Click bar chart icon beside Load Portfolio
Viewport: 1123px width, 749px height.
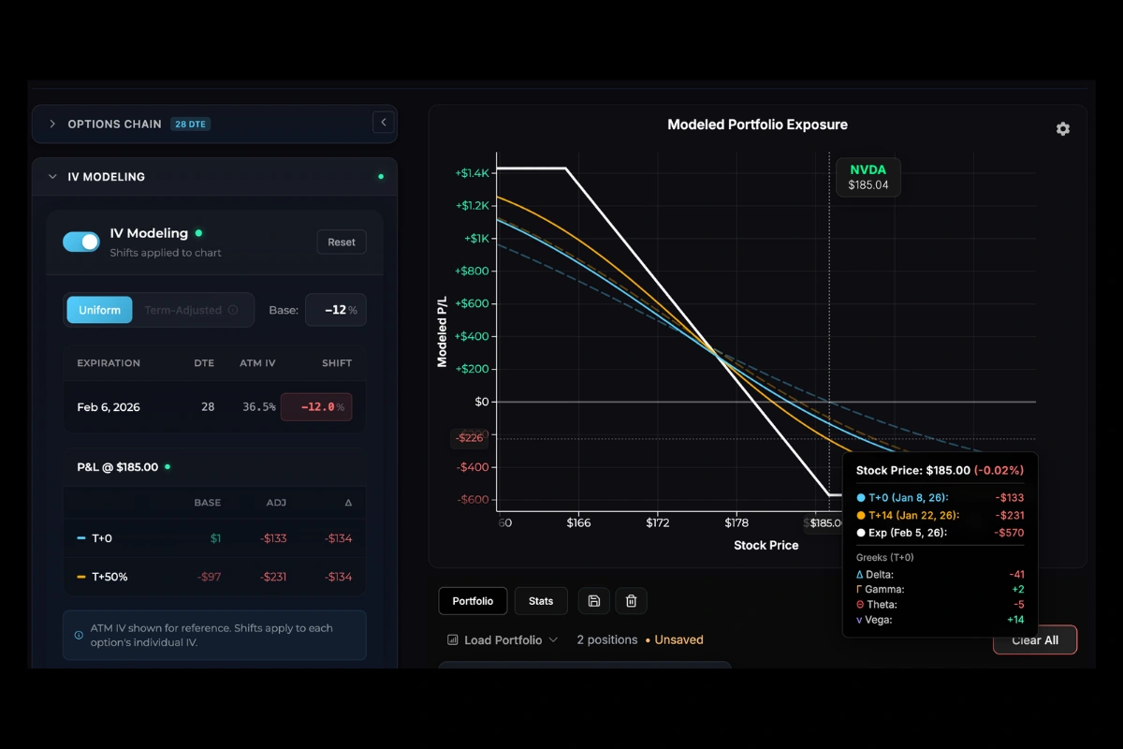tap(453, 640)
